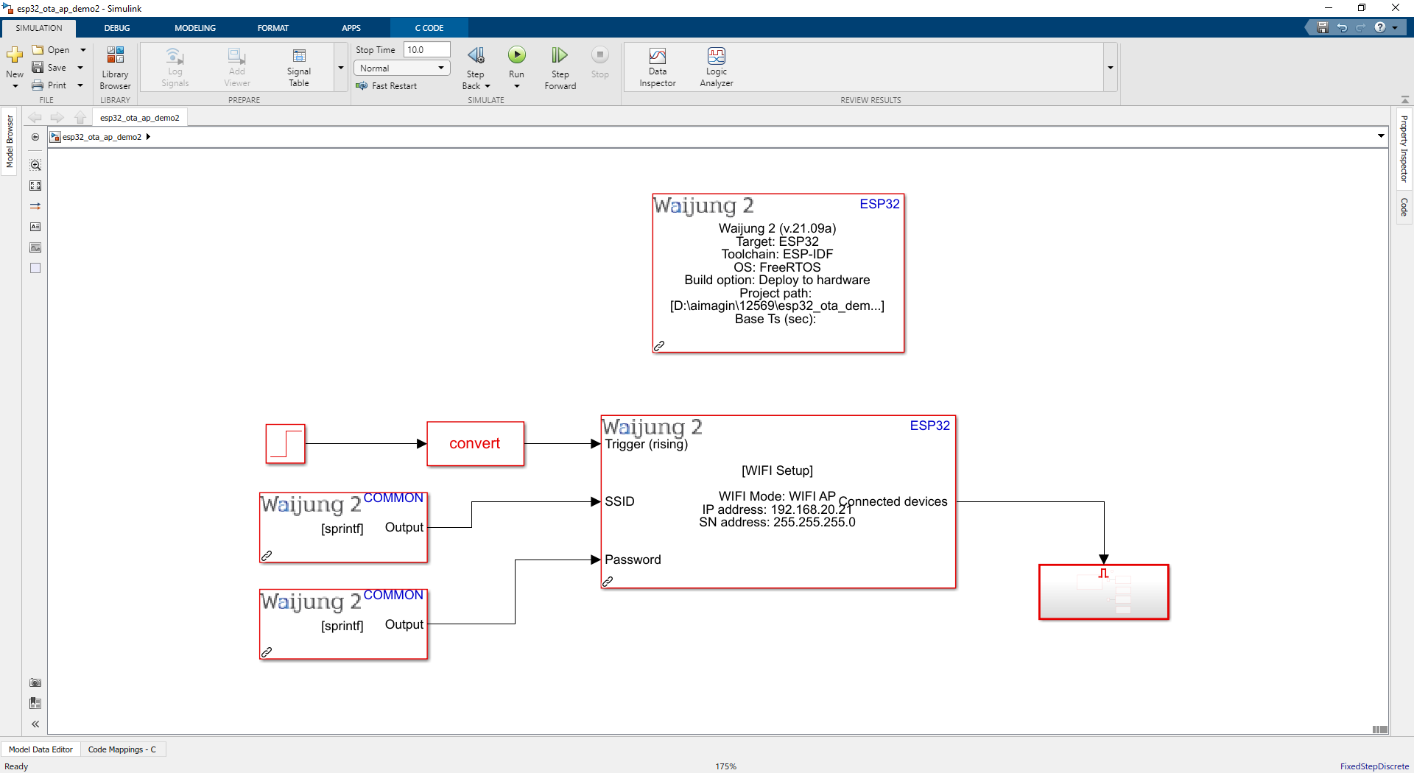Screen dimensions: 1414x773
Task: Edit the Stop Time input field
Action: 426,50
